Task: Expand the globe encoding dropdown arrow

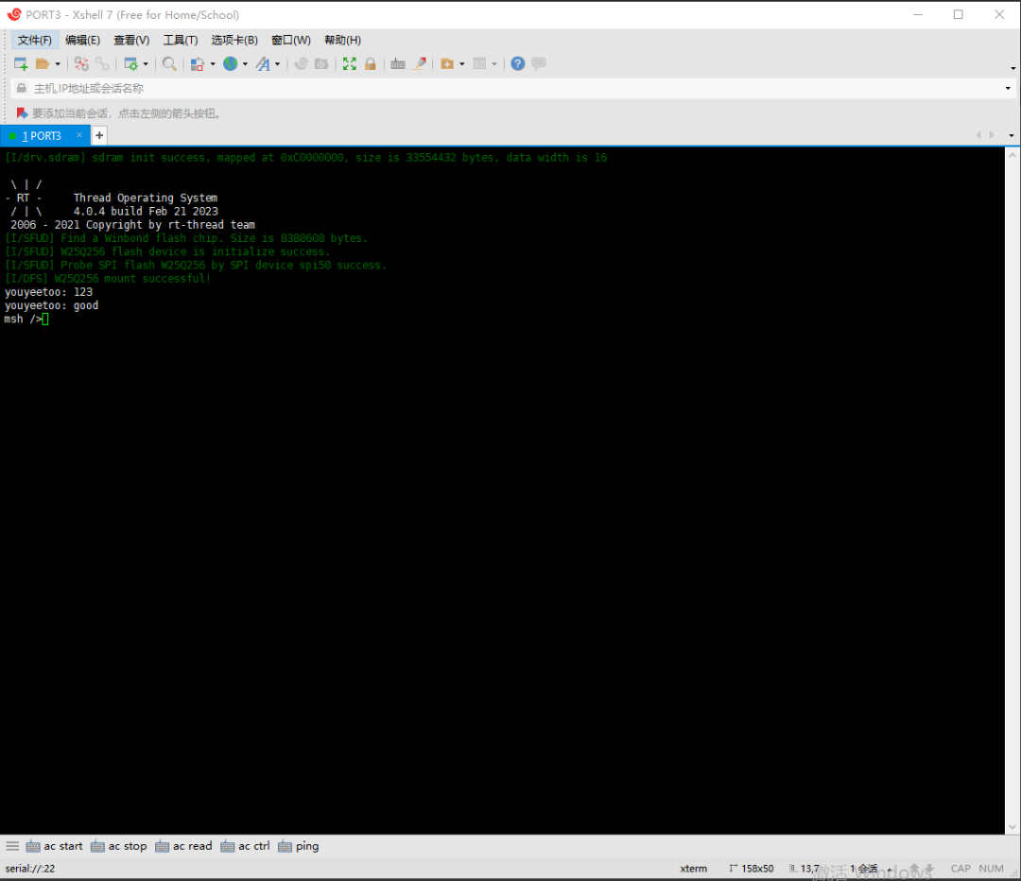Action: (x=246, y=64)
